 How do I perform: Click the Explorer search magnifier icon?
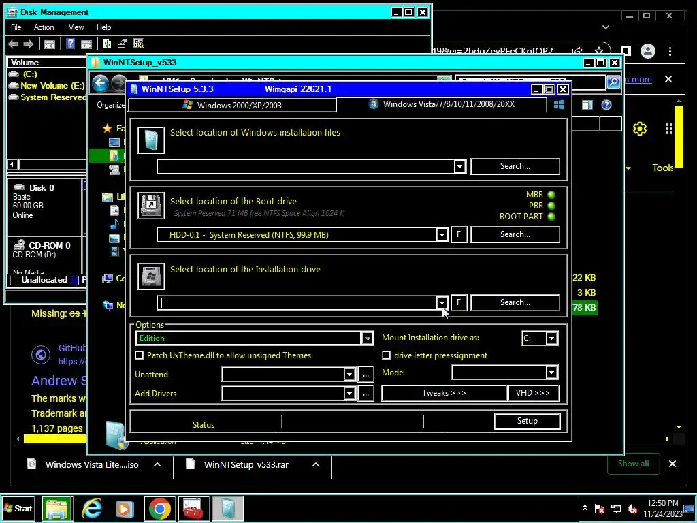(x=613, y=82)
